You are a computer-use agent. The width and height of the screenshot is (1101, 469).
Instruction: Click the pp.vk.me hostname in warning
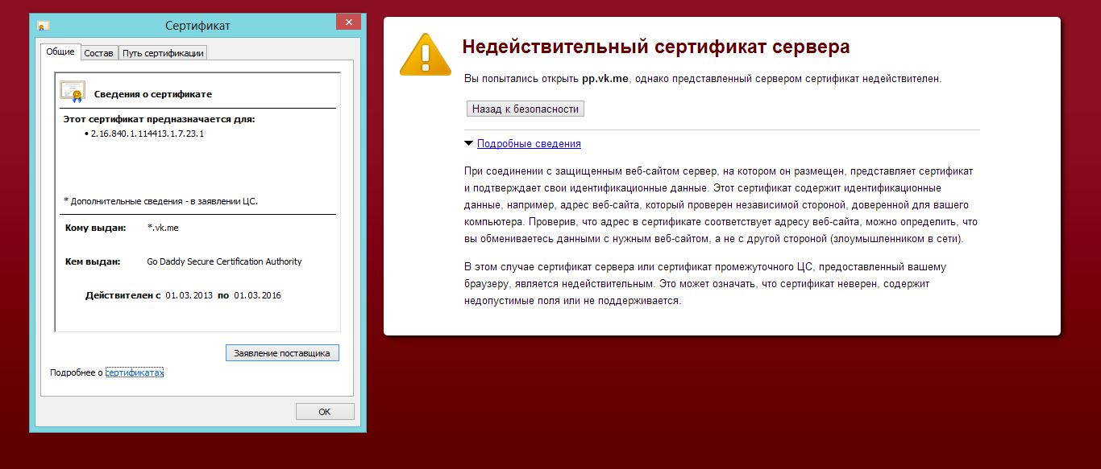605,79
